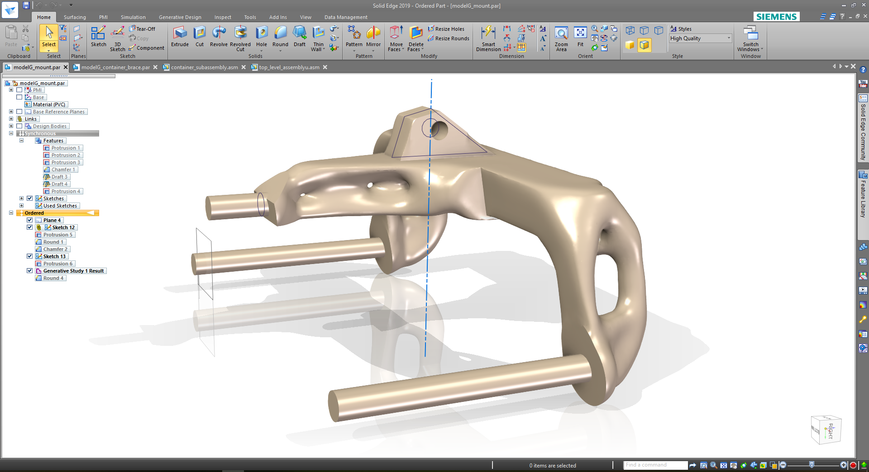Toggle Generative Study 1 Result checkbox
The height and width of the screenshot is (472, 869).
[x=30, y=271]
